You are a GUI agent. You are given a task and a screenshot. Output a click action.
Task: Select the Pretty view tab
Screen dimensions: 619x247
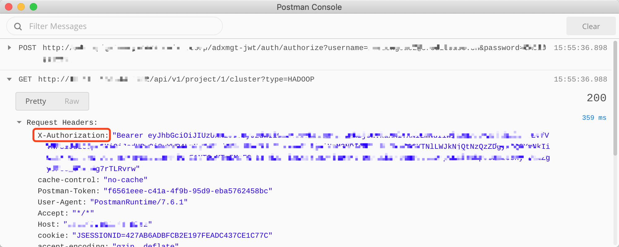pos(36,101)
